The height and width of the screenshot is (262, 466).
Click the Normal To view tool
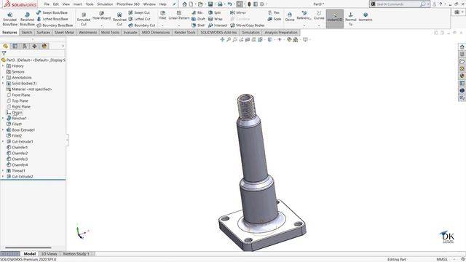351,19
